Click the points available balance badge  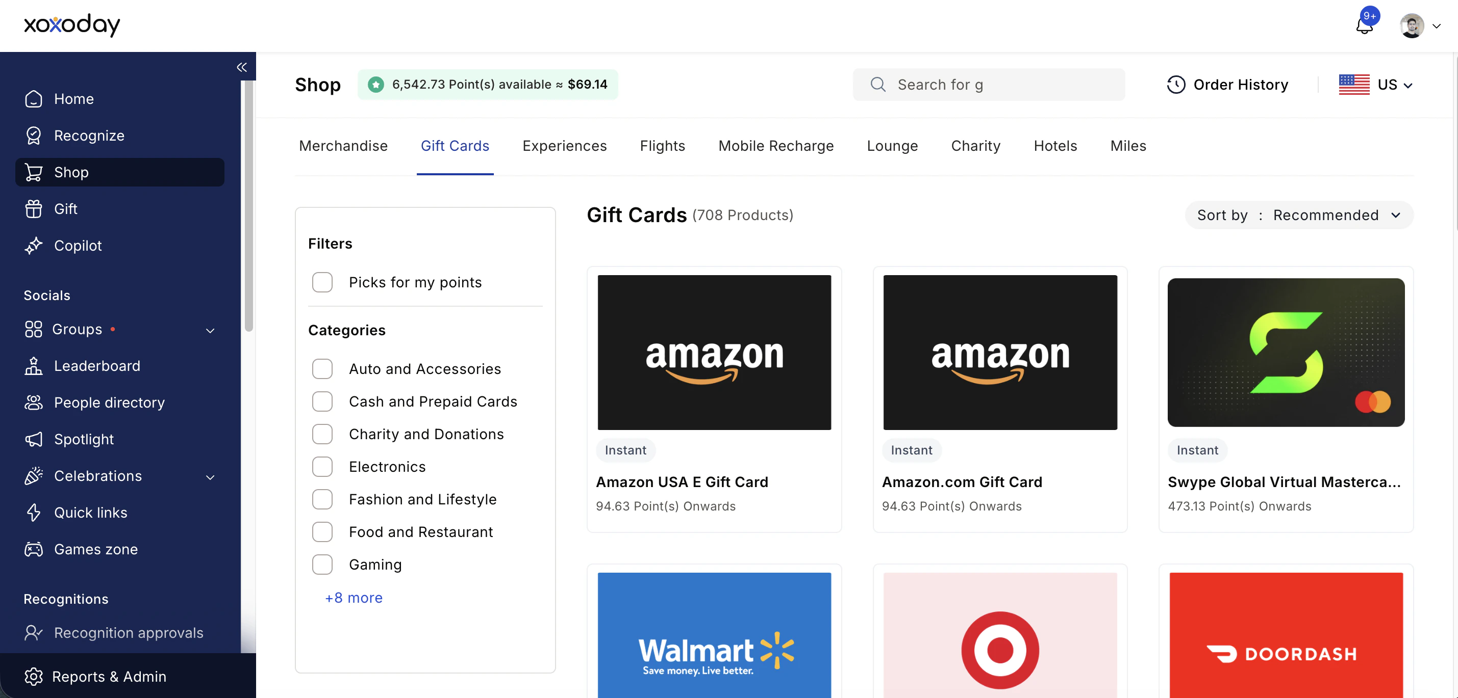[x=487, y=85]
